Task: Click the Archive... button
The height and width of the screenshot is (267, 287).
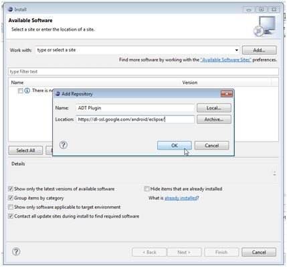Action: pos(214,119)
